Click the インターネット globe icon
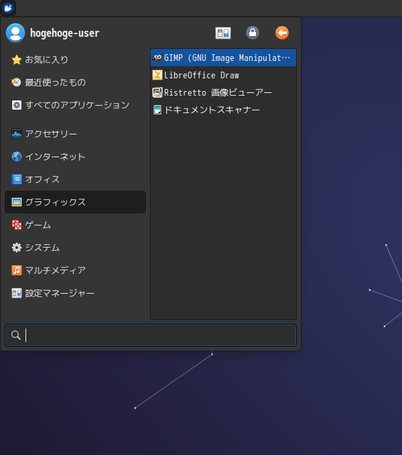Image resolution: width=402 pixels, height=455 pixels. point(17,157)
